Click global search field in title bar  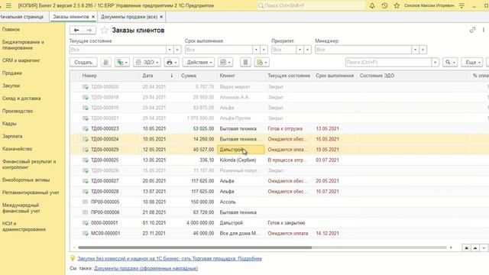311,5
